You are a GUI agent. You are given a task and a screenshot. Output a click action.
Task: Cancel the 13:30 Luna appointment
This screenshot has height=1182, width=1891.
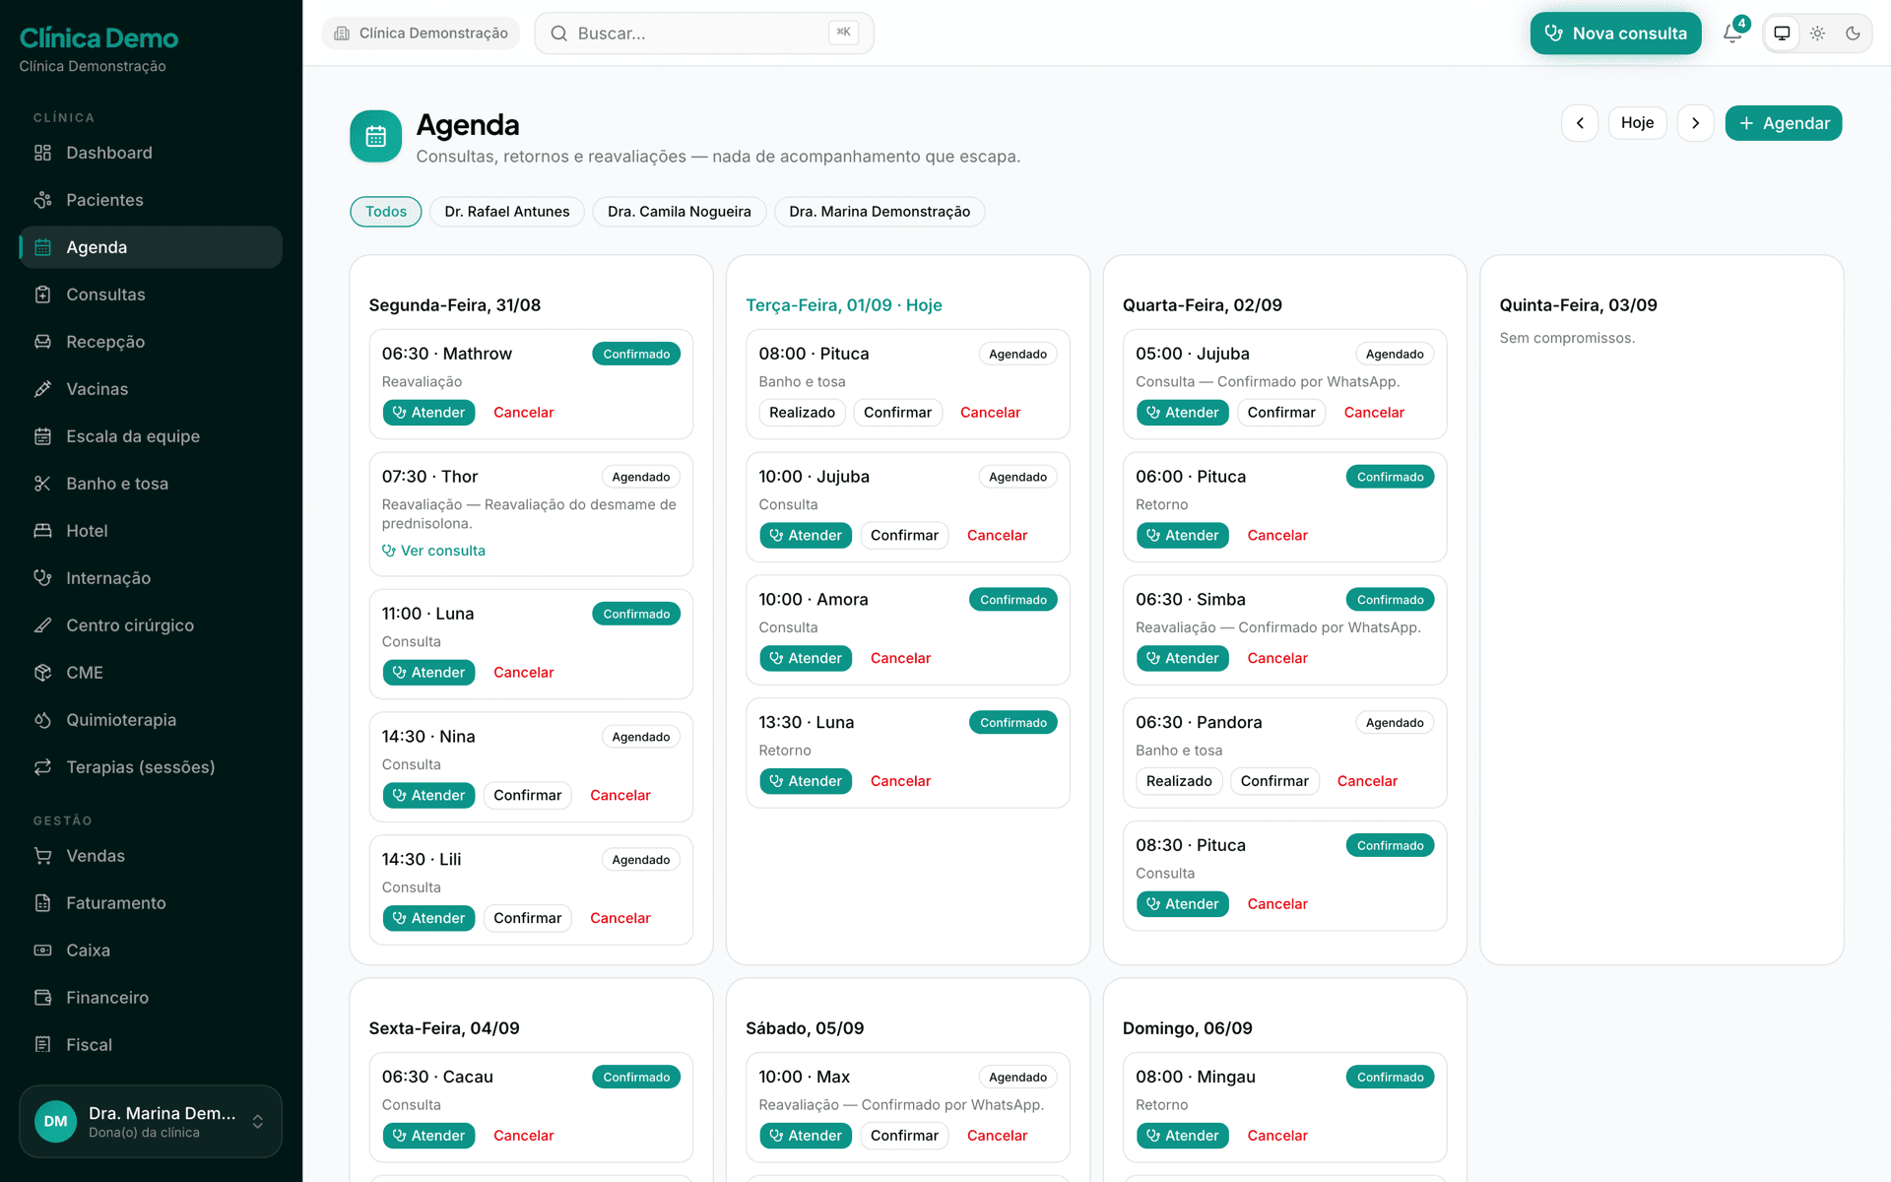coord(900,781)
